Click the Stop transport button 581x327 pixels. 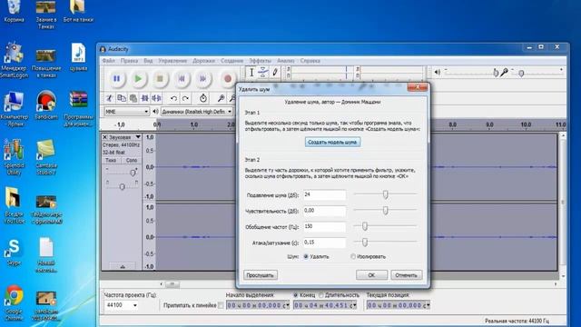pyautogui.click(x=160, y=79)
